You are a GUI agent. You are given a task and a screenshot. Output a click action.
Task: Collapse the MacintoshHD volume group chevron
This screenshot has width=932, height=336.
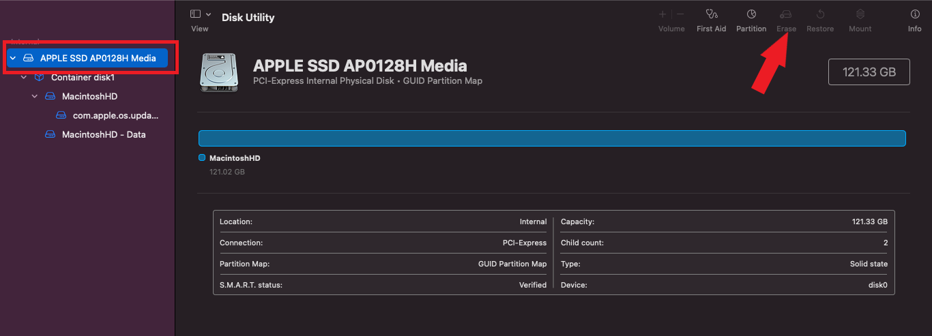[35, 97]
